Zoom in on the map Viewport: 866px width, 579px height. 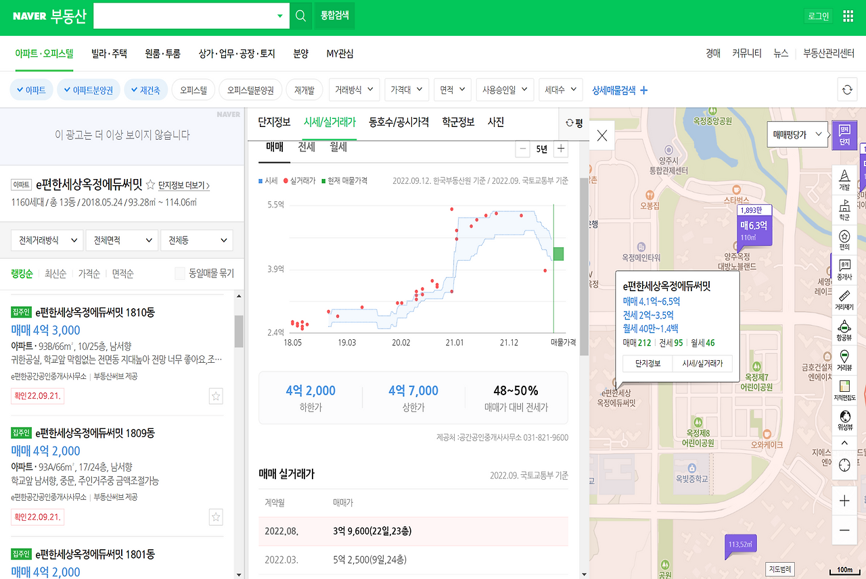[x=844, y=501]
